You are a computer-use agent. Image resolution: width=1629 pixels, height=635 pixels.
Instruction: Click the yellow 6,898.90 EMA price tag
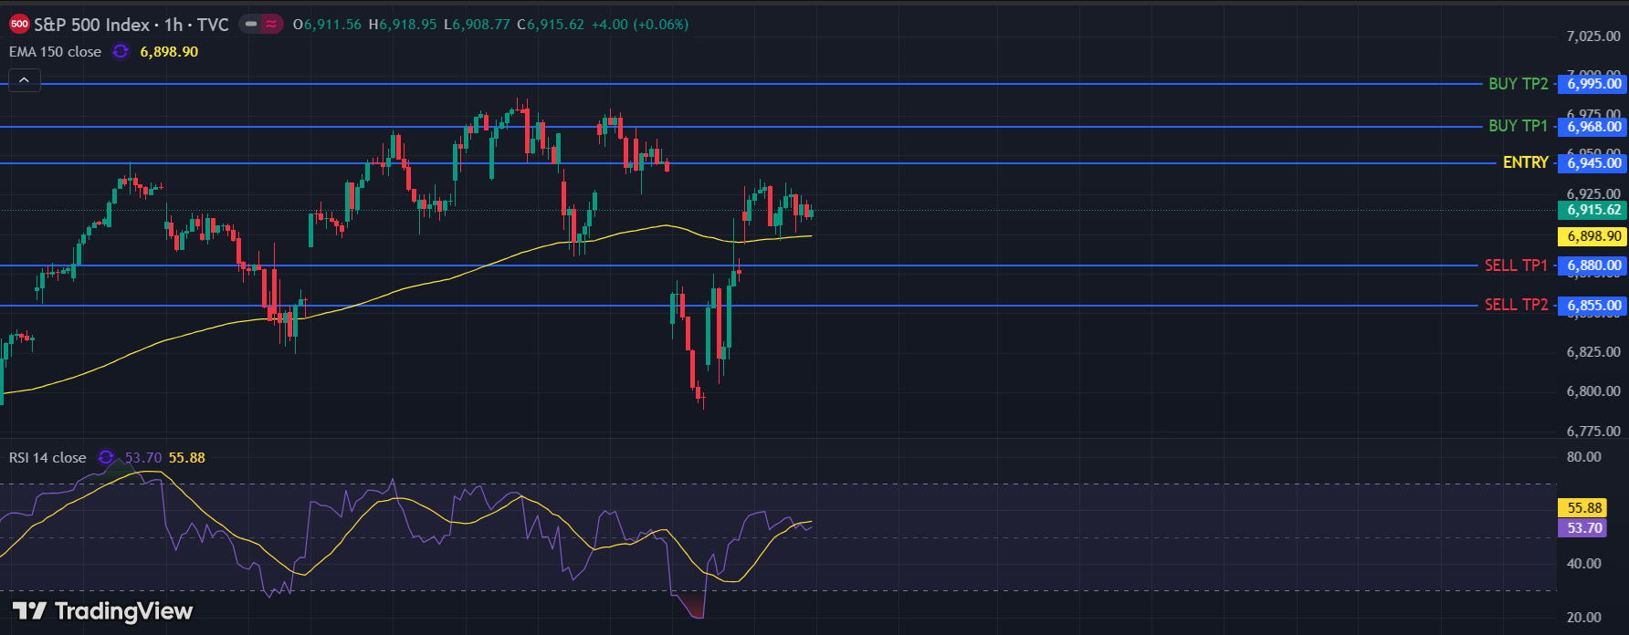point(1593,236)
